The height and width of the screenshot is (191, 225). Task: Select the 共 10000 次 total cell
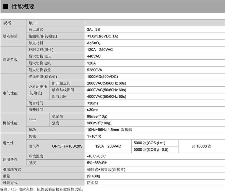tap(201, 146)
